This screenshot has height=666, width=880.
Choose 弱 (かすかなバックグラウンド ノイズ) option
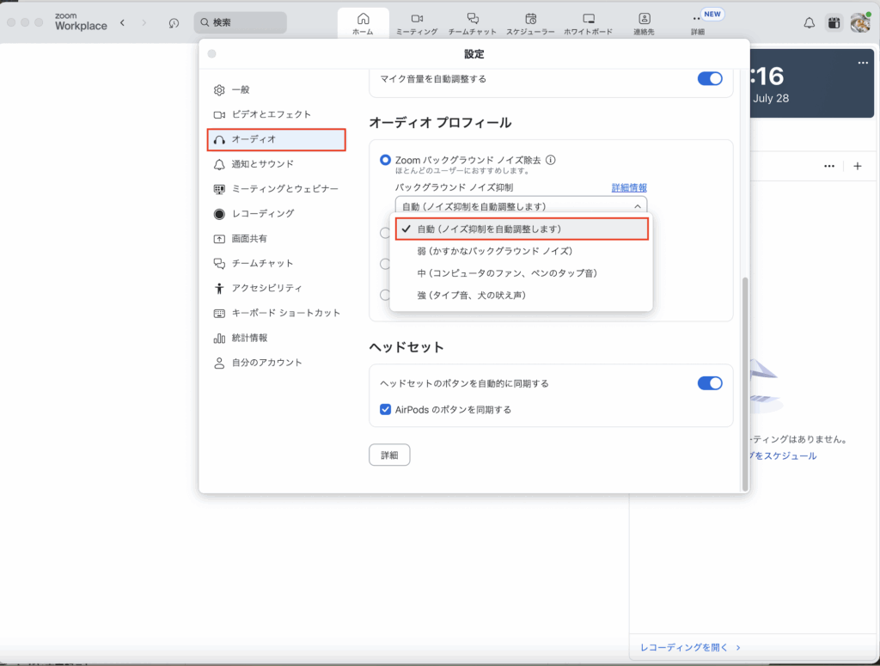521,251
